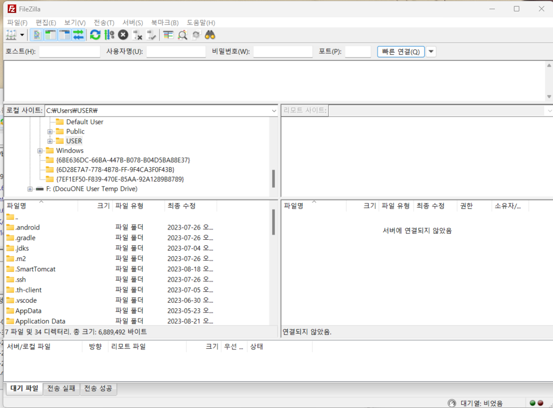Open the 보기(V) menu

[75, 23]
